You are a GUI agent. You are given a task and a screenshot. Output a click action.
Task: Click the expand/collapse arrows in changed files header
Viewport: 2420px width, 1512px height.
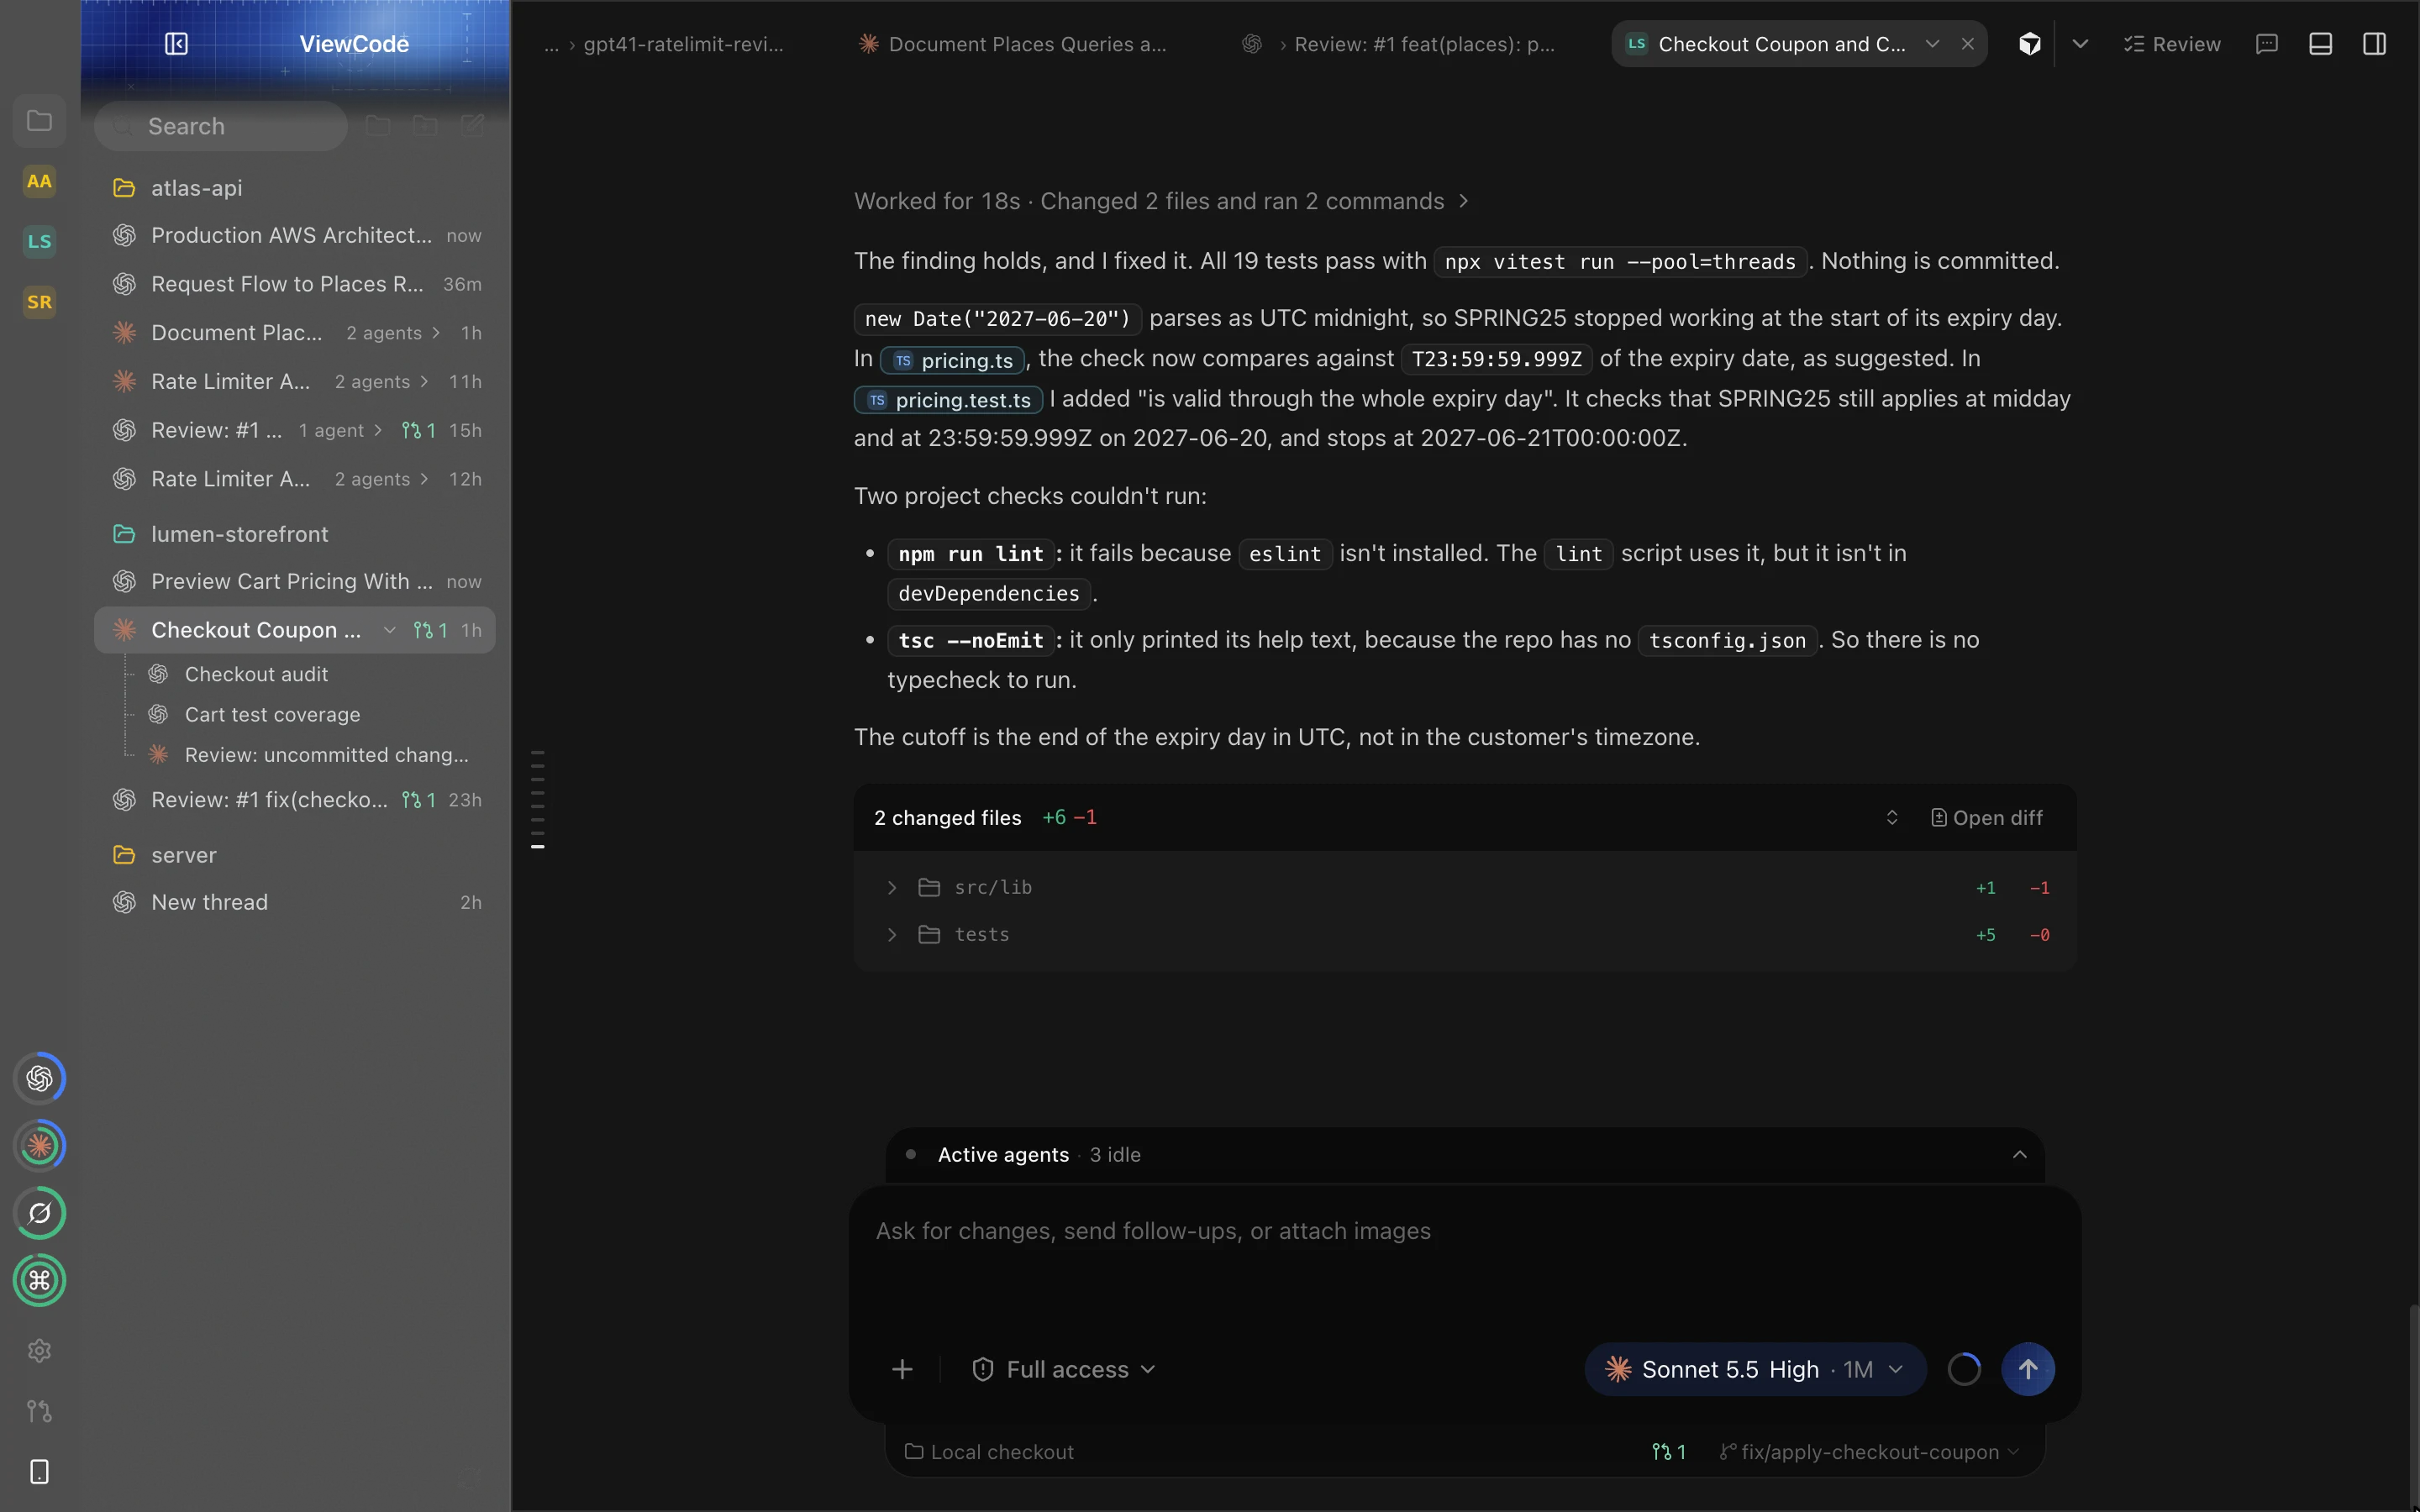point(1892,818)
